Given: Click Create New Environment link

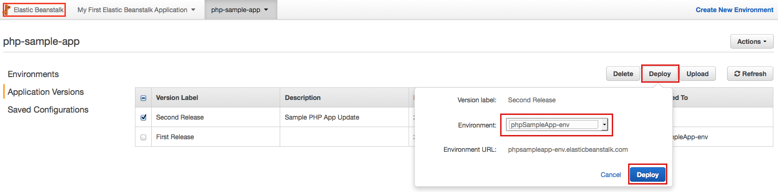Looking at the screenshot, I should [x=734, y=10].
